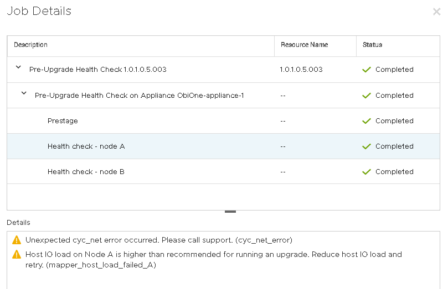Click the cyc_net error message text

[159, 240]
